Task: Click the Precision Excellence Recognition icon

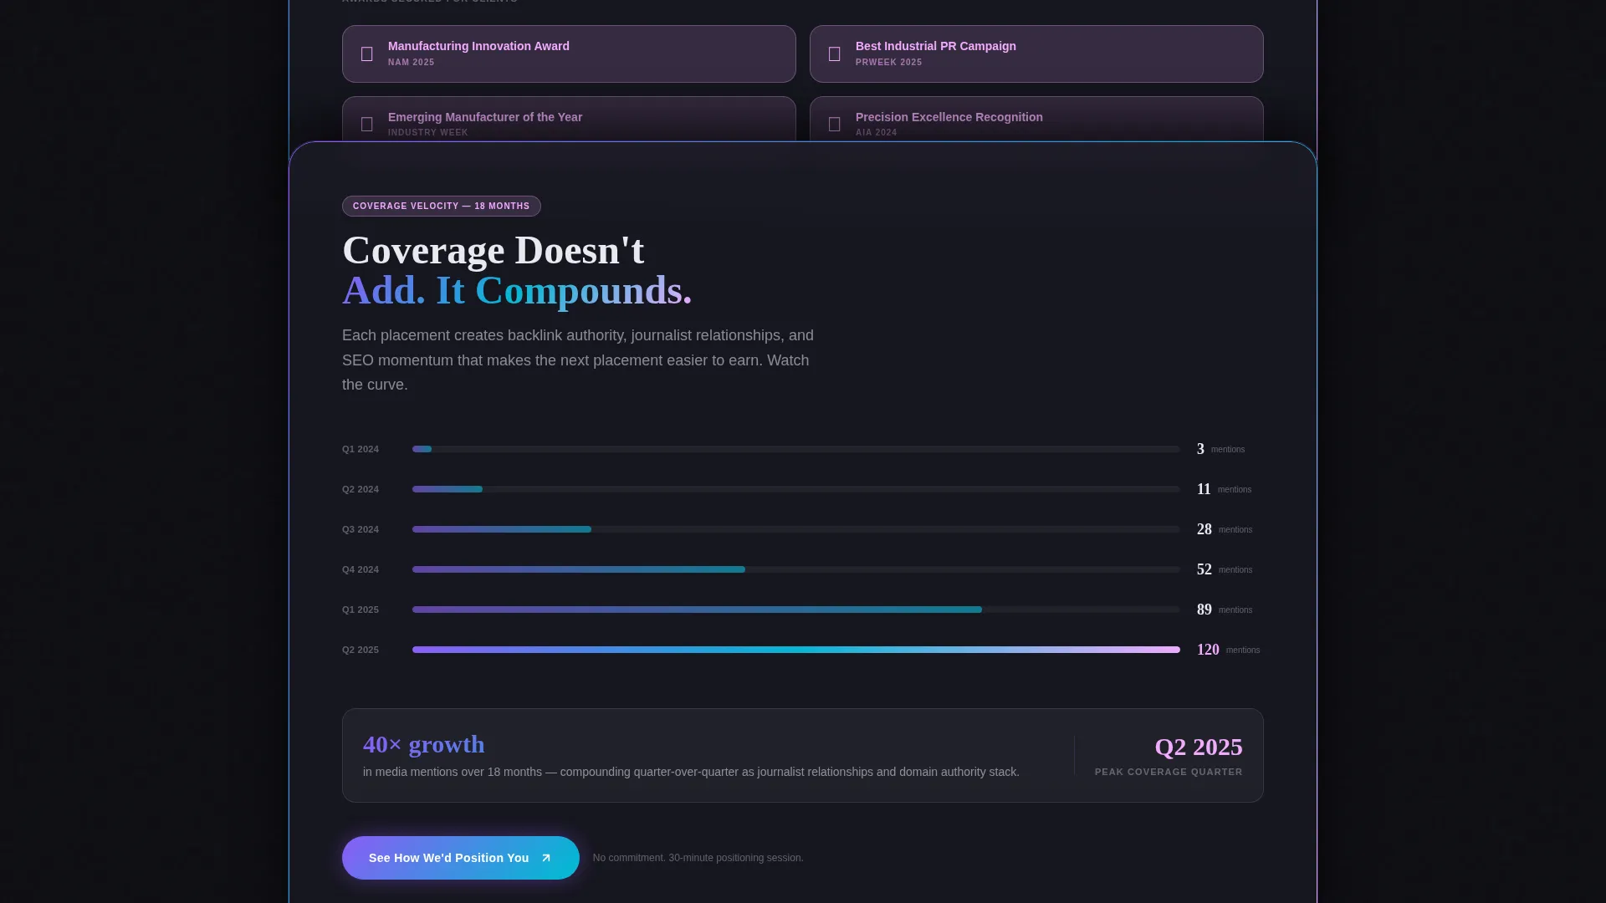Action: pos(834,125)
